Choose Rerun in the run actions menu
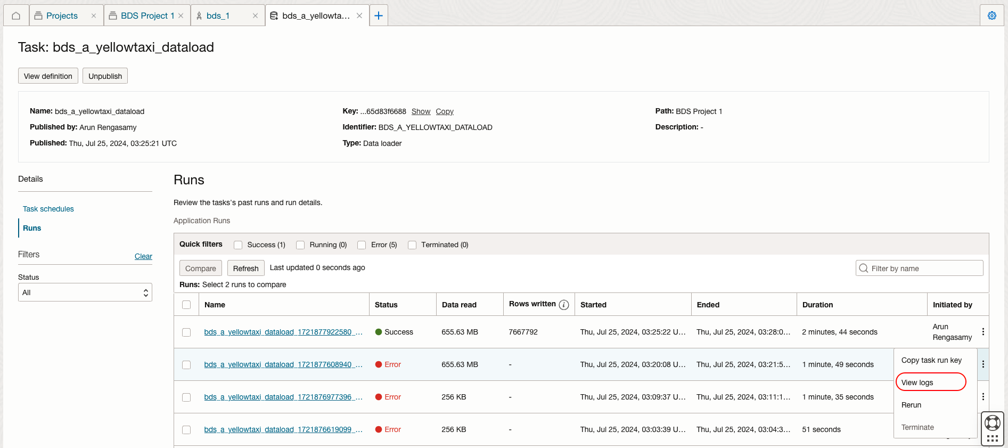The width and height of the screenshot is (1008, 448). [911, 405]
